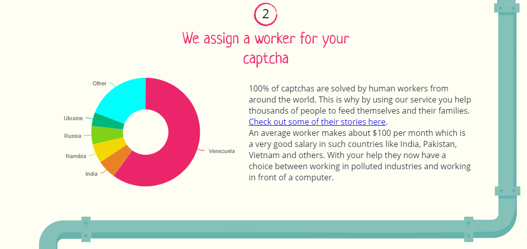
Task: Click the Other chart label
Action: pyautogui.click(x=100, y=83)
